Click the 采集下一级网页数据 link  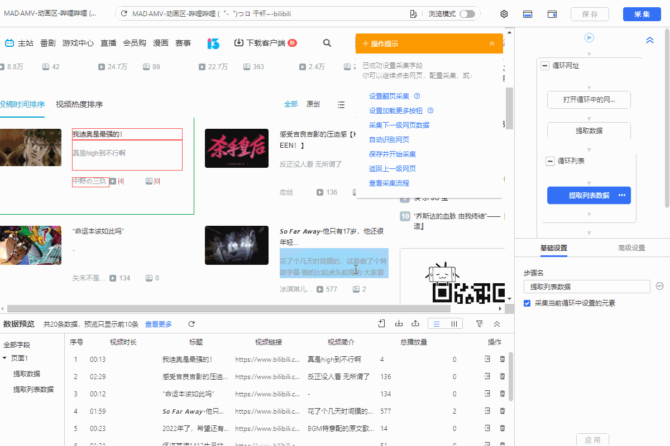coord(399,125)
